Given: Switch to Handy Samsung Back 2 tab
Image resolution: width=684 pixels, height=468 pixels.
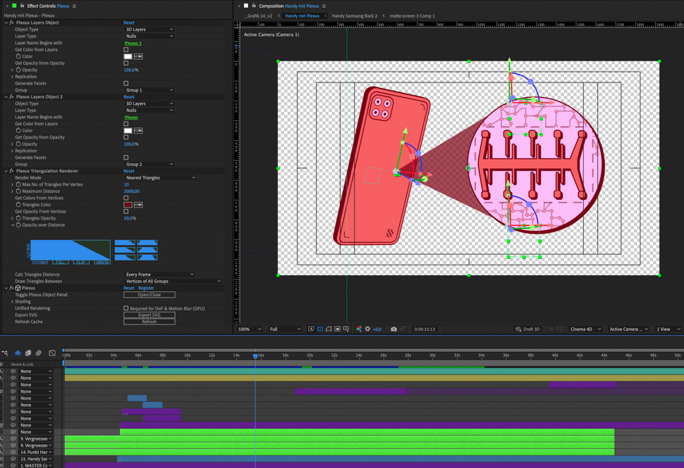Looking at the screenshot, I should coord(354,15).
